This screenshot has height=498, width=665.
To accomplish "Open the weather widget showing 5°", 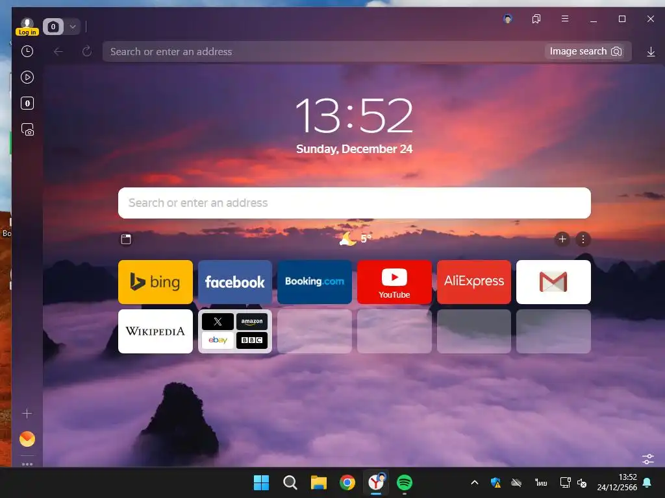I will pyautogui.click(x=355, y=239).
